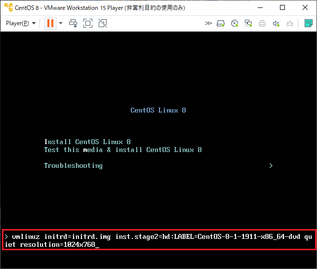The height and width of the screenshot is (269, 317).
Task: Open the Player(P) menu
Action: coord(21,23)
